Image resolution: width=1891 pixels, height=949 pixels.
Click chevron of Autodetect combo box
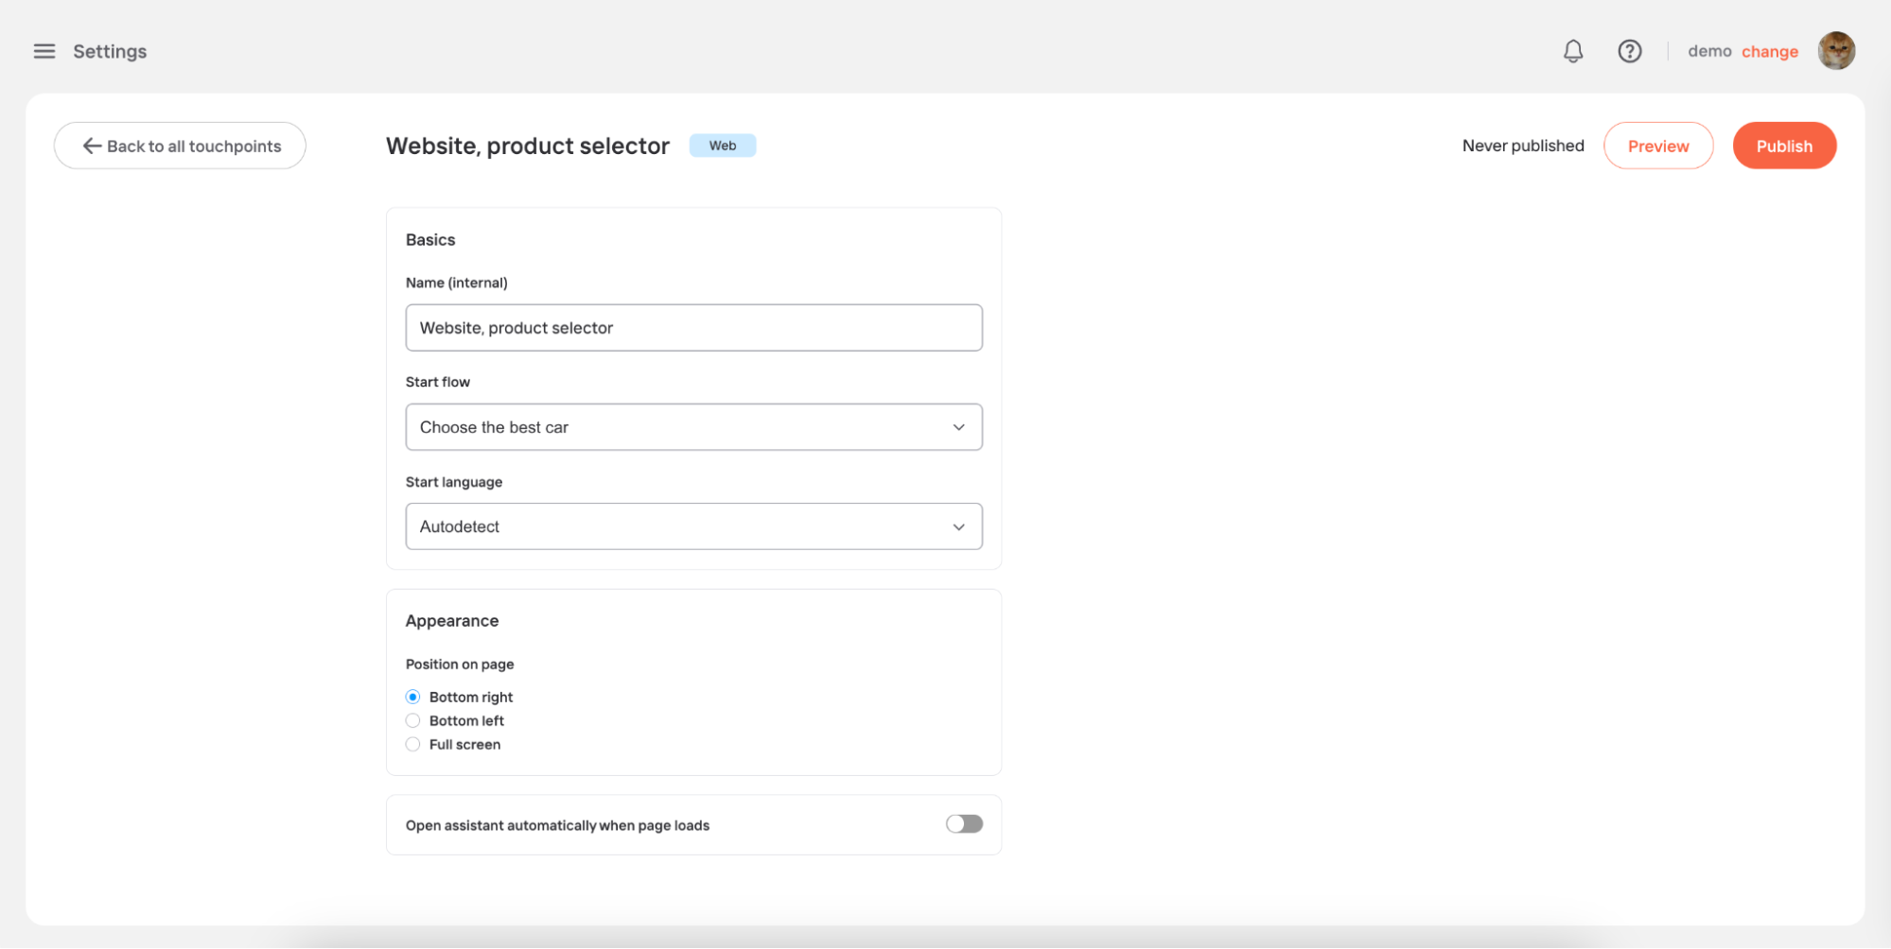click(x=959, y=527)
